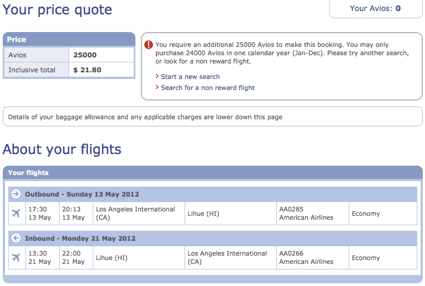The width and height of the screenshot is (425, 286).
Task: Click the baggage allowance details notice
Action: [213, 116]
